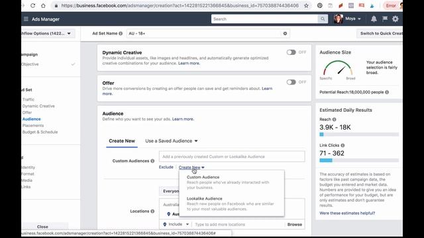Click Switch to Quick Creation button
Image resolution: width=424 pixels, height=238 pixels.
pyautogui.click(x=380, y=34)
